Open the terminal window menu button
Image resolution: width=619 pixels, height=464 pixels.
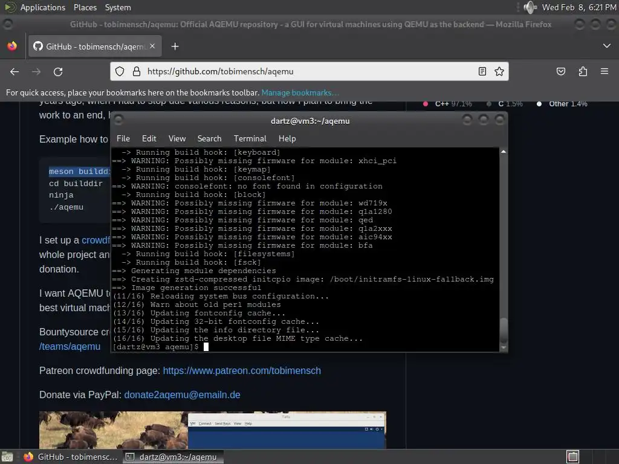(118, 120)
